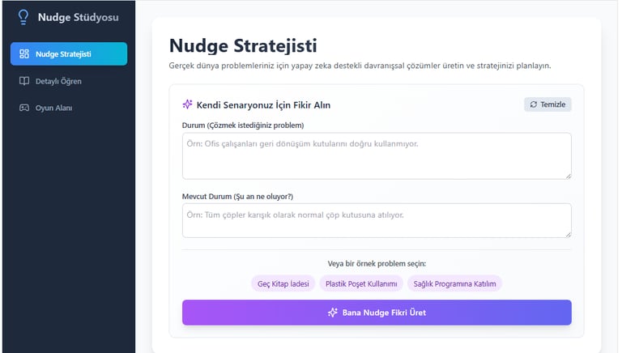This screenshot has height=353, width=622.
Task: Click the Nudge Stüdyosu app title
Action: [x=78, y=17]
